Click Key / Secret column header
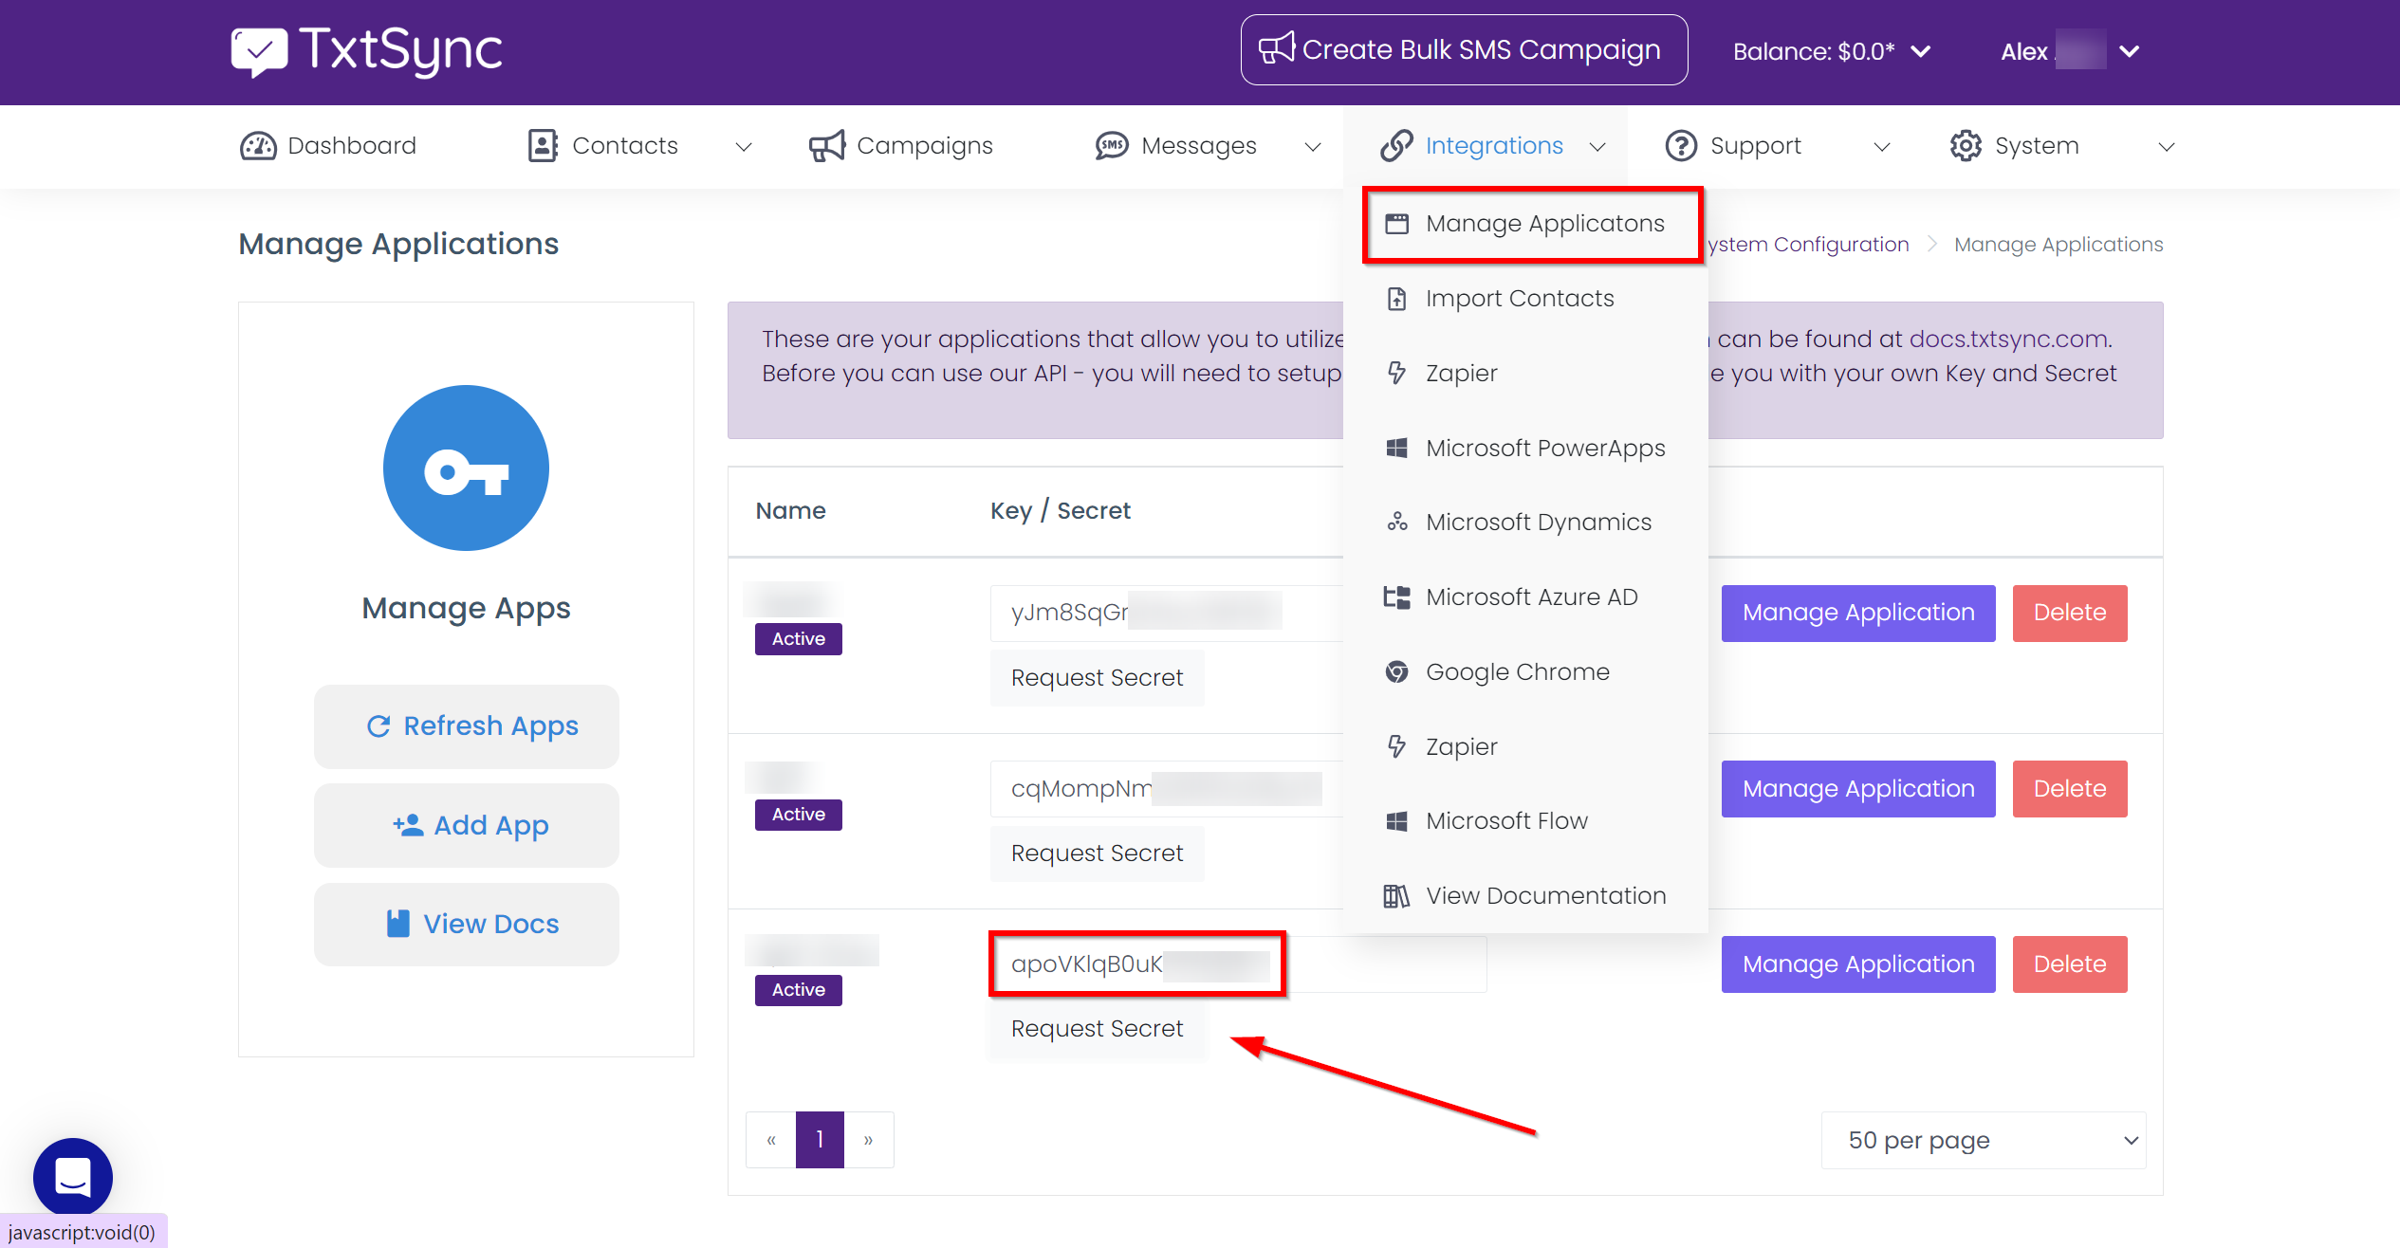The width and height of the screenshot is (2400, 1248). click(x=1060, y=511)
